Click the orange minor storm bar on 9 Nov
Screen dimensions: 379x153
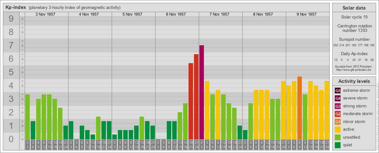click(x=300, y=108)
